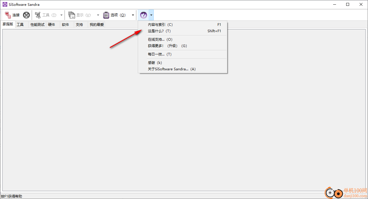Click 感谢 (k) menu item
Screen dimensions: 368x199
pos(183,63)
